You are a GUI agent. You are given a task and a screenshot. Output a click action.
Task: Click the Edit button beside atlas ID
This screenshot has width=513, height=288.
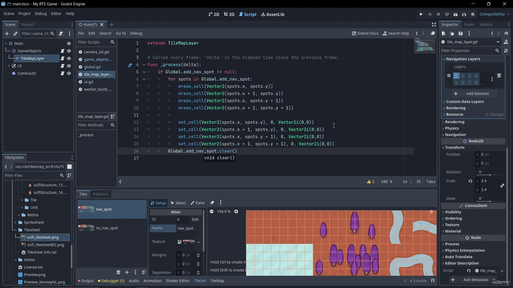pos(195,220)
